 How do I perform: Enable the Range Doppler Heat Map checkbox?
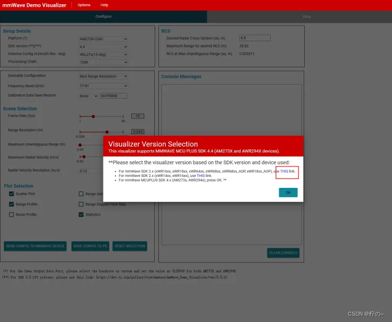coord(81,204)
